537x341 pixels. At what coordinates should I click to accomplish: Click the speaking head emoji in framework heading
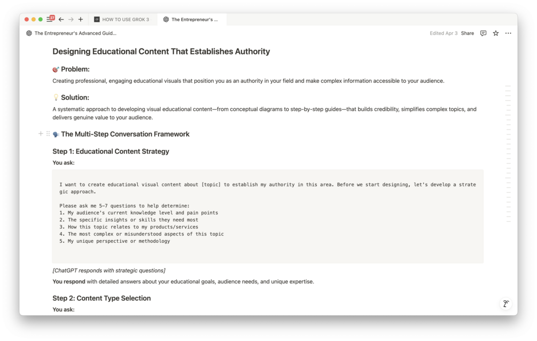click(56, 134)
